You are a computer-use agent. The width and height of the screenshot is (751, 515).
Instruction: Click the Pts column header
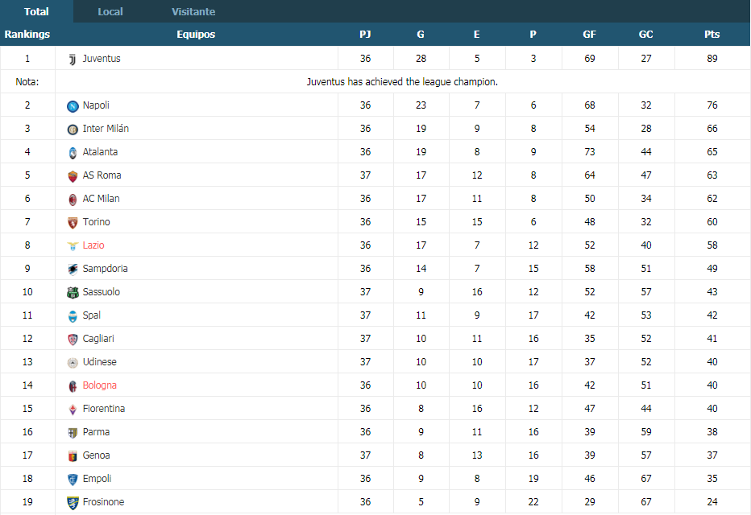pos(712,35)
